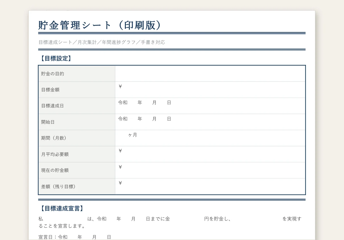This screenshot has height=240, width=344.
Task: Select the 現在の貯金額 row label
Action: point(55,170)
